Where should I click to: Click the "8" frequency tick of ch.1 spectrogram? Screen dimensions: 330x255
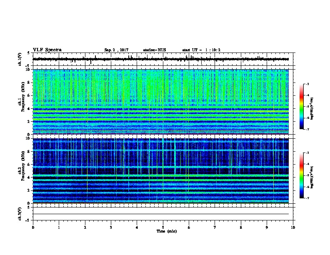28,82
